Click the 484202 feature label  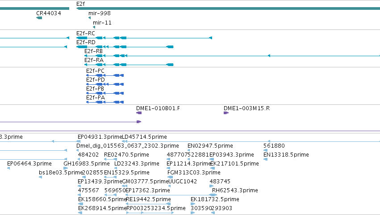pos(88,155)
